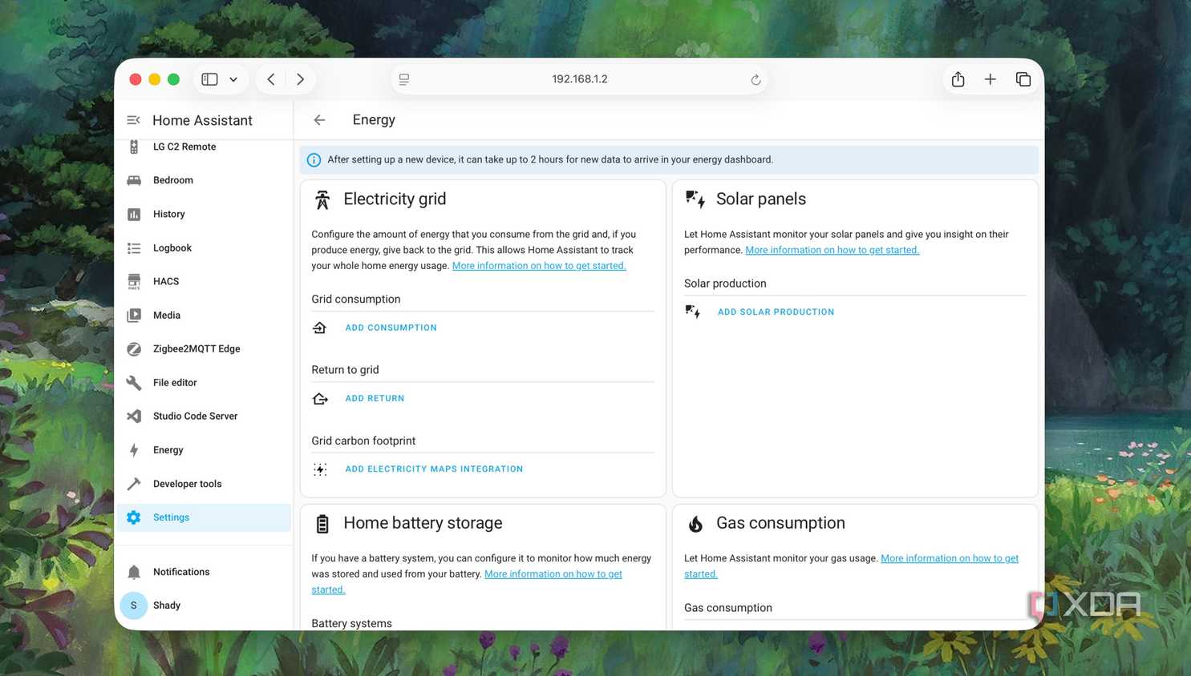Screen dimensions: 1191x676
Task: Open the Shady user profile
Action: (204, 606)
